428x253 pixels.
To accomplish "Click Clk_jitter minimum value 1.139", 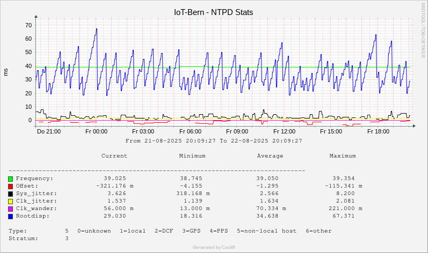I will pos(193,201).
